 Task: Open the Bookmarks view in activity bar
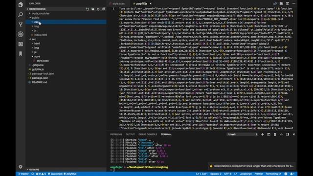click(x=21, y=54)
